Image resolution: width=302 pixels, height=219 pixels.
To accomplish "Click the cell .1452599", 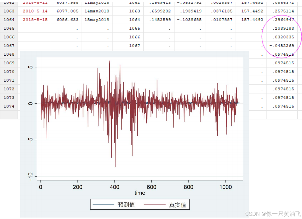I will 160,20.
